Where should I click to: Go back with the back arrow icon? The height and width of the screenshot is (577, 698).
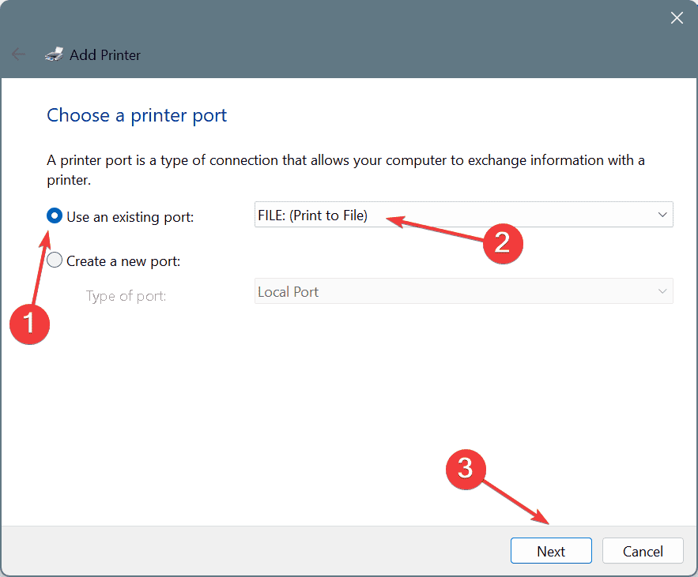pyautogui.click(x=19, y=54)
